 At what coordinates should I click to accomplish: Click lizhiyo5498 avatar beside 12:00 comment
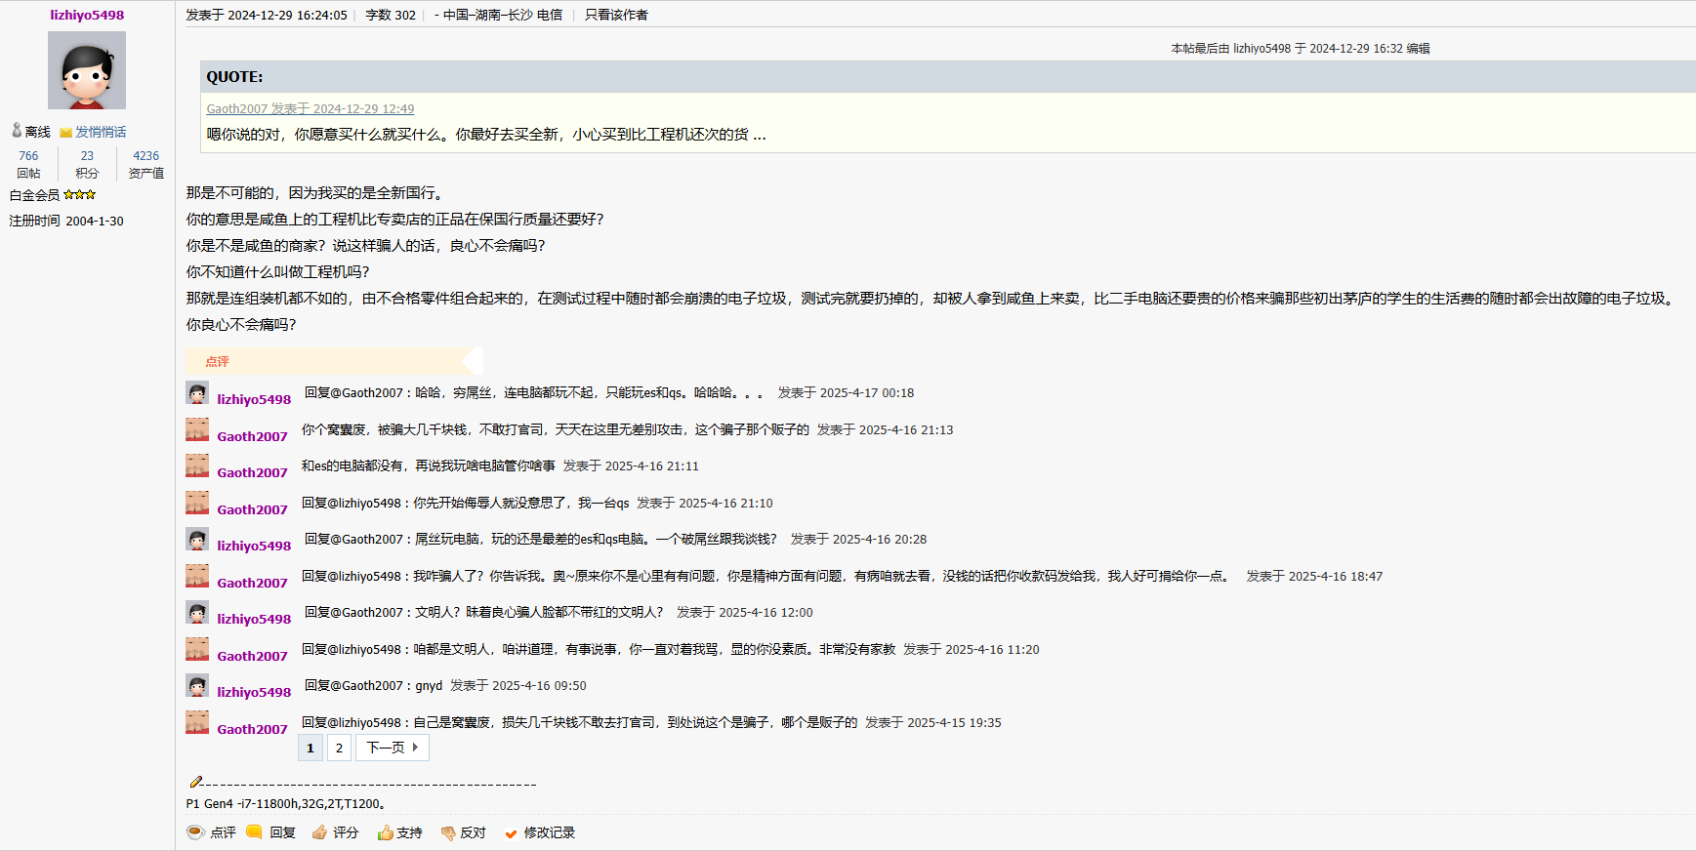(197, 613)
